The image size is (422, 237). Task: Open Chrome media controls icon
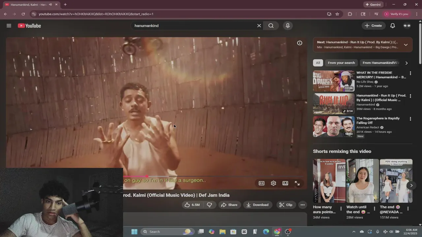[376, 14]
